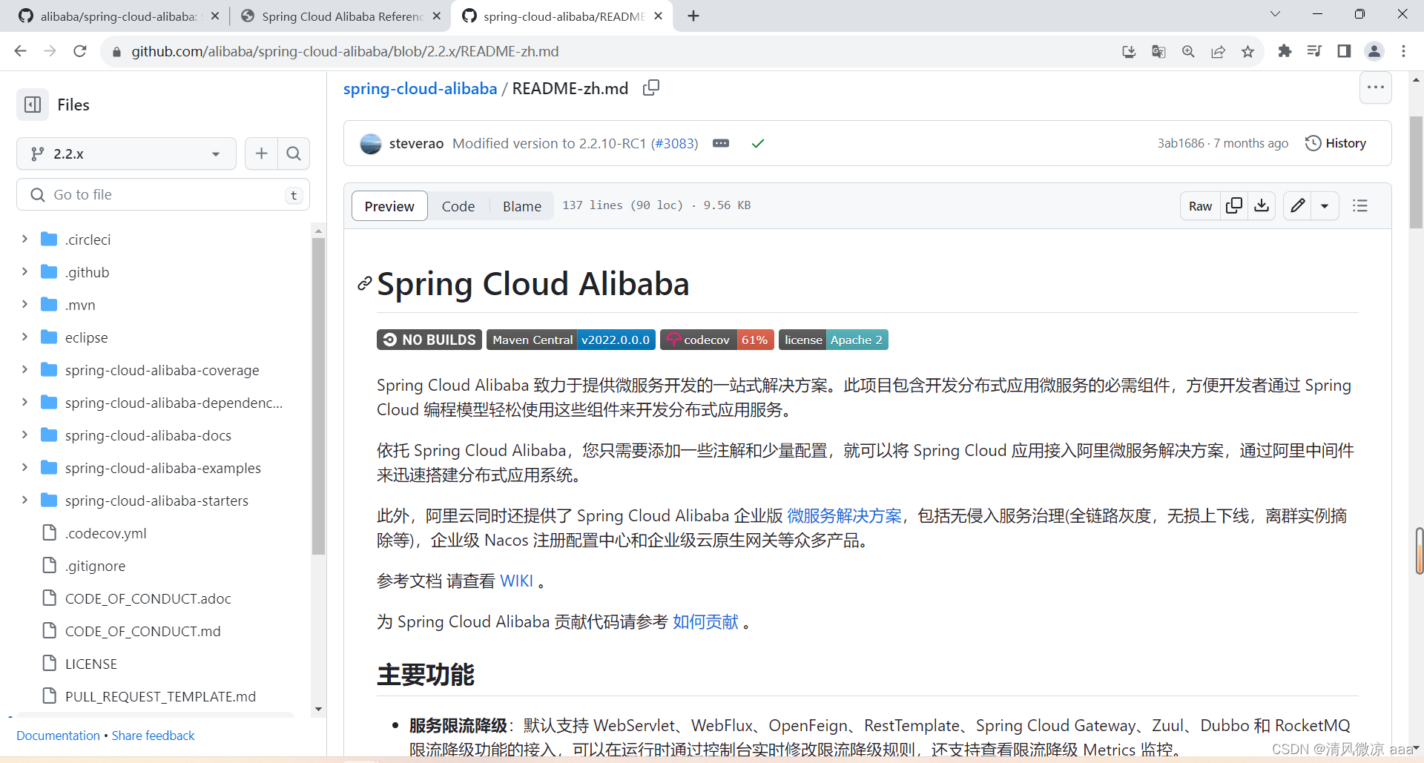Close the Spring Cloud Alibaba Reference tab
This screenshot has height=763, width=1424.
click(x=436, y=16)
